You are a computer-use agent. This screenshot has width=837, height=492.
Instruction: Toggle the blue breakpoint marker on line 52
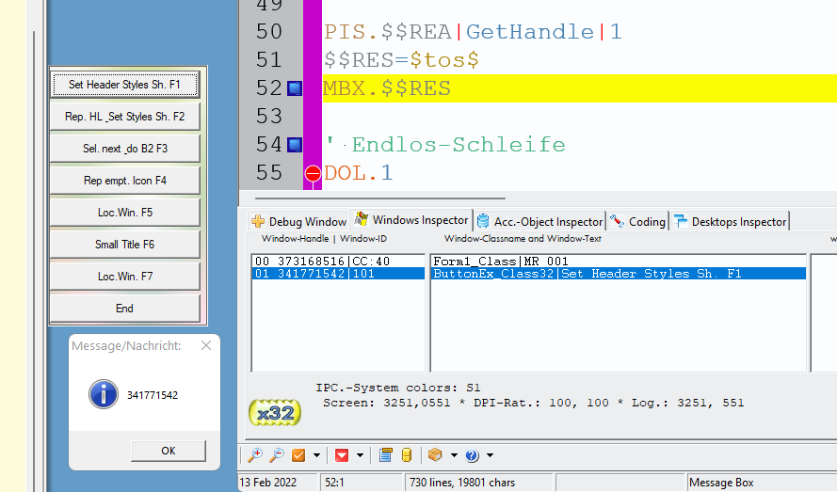coord(294,88)
